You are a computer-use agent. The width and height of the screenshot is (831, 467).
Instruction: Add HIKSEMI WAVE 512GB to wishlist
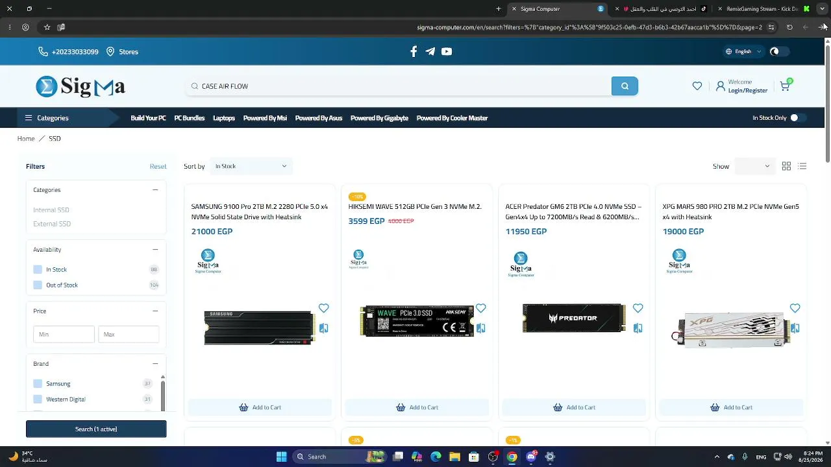[480, 308]
